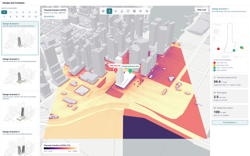Click the right panel 'Design Scenario 1' heading

coord(220,9)
